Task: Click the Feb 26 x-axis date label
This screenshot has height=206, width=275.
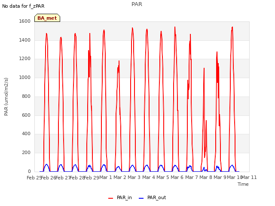Action: coord(49,178)
